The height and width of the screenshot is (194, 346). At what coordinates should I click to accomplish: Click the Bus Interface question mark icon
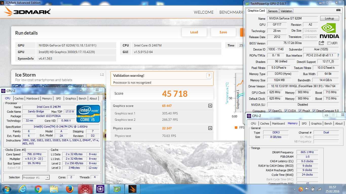(x=338, y=55)
